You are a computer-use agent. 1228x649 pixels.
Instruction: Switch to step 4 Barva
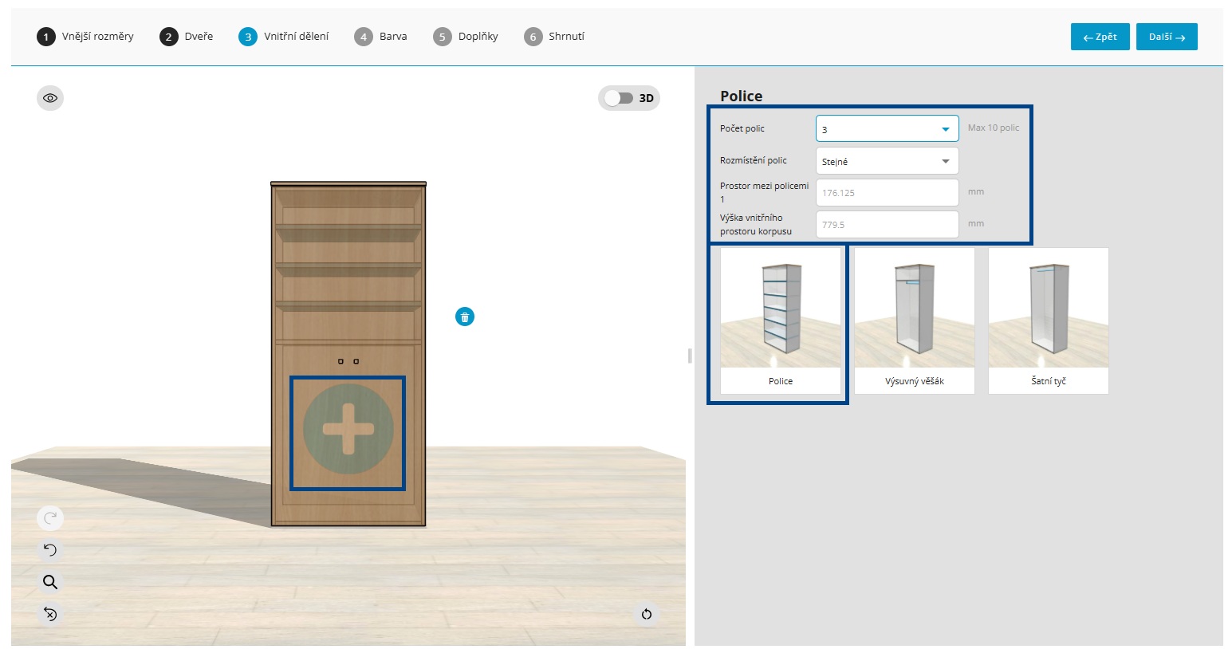[x=381, y=37]
